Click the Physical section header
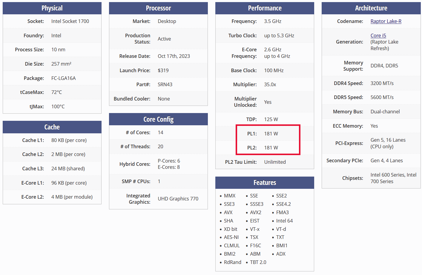Viewport: 422px width, 275px height. click(52, 8)
